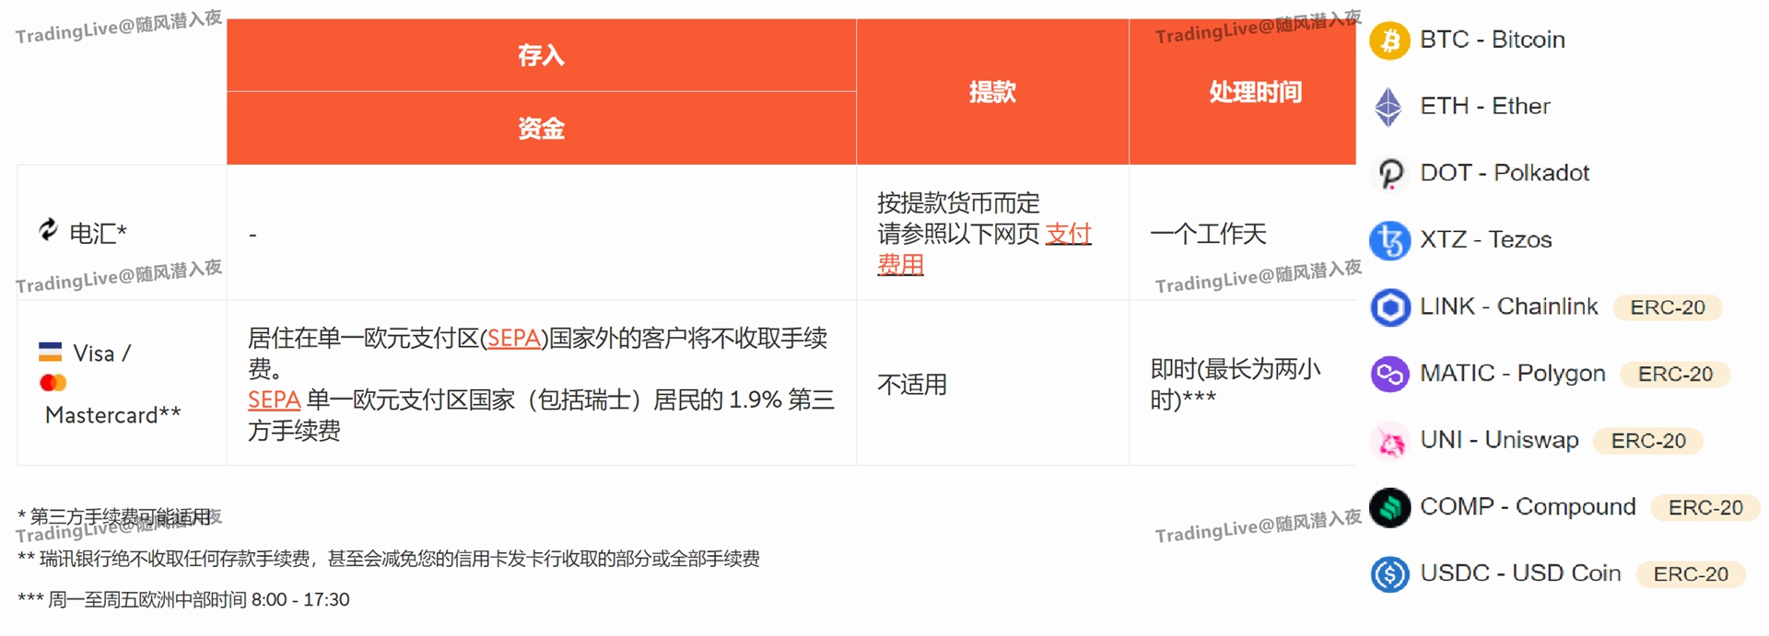Select the 第三方手续费可能适用 footnote
1769x636 pixels.
pyautogui.click(x=114, y=517)
